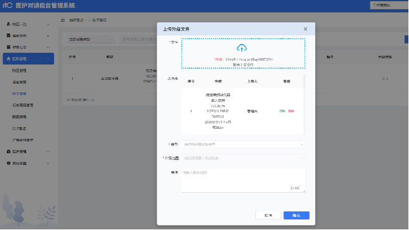
Task: Click the red delete link in file library row
Action: pos(291,111)
